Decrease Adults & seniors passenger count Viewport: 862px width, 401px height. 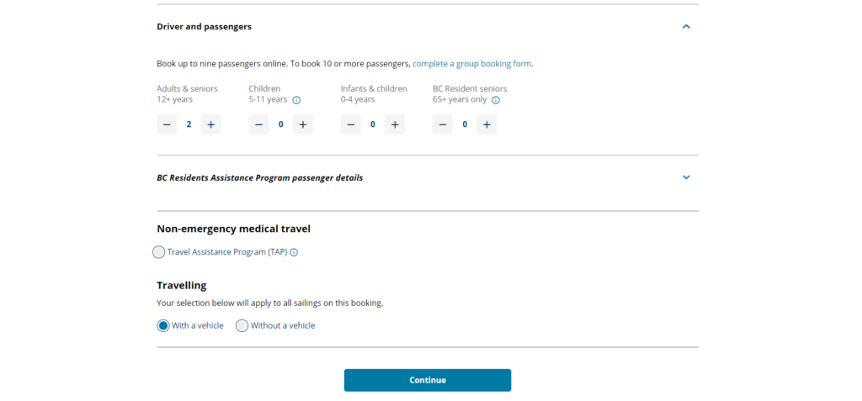pos(167,124)
